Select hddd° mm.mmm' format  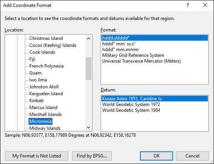click(x=155, y=50)
